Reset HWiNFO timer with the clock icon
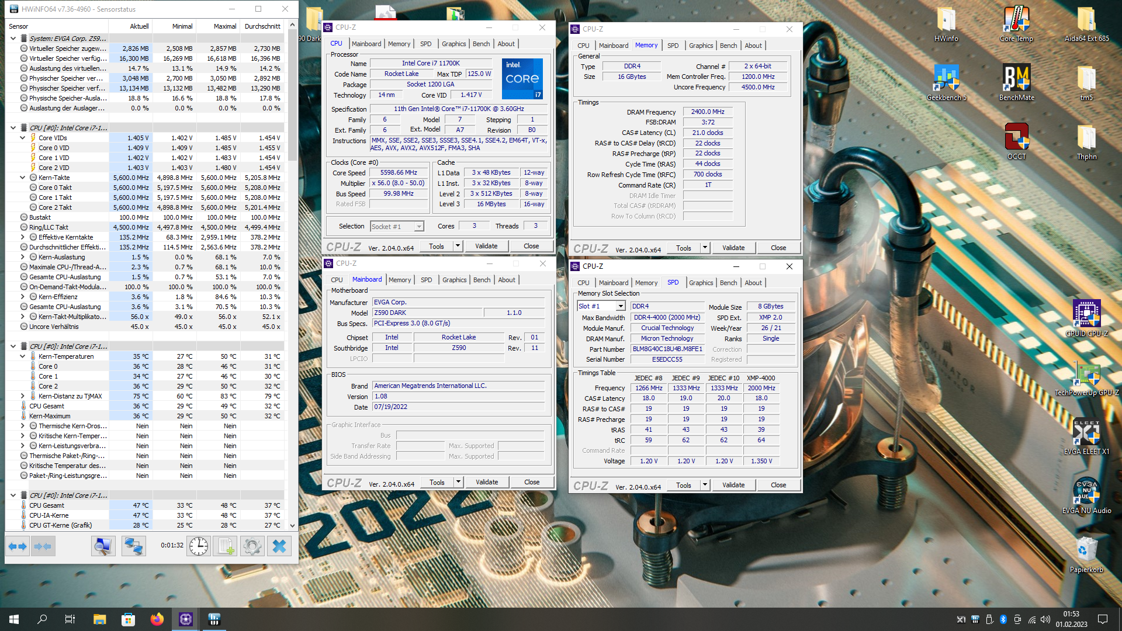This screenshot has height=631, width=1122. coord(199,546)
